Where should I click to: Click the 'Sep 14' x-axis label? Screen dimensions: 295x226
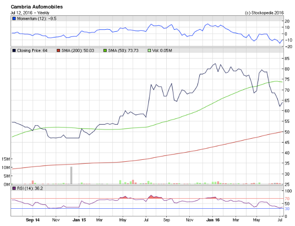click(33, 220)
